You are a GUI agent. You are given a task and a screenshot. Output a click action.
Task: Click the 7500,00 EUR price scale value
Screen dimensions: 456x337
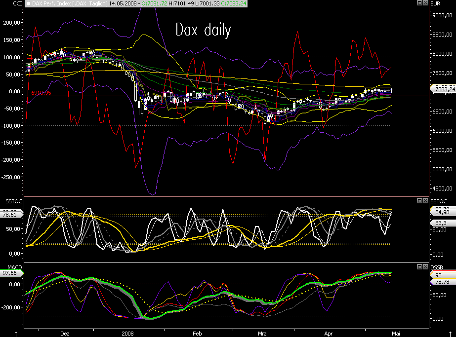tap(443, 73)
